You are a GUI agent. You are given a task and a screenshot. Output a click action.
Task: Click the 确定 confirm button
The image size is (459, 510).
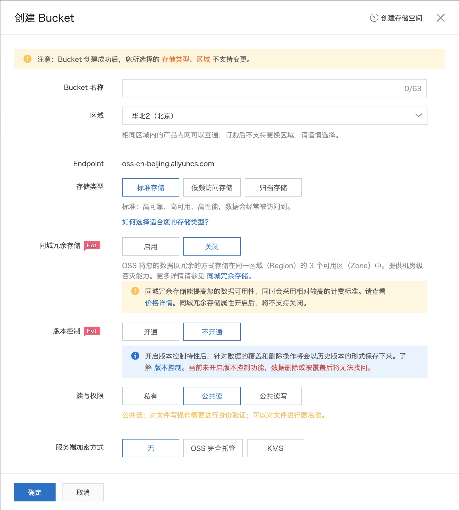pos(35,492)
